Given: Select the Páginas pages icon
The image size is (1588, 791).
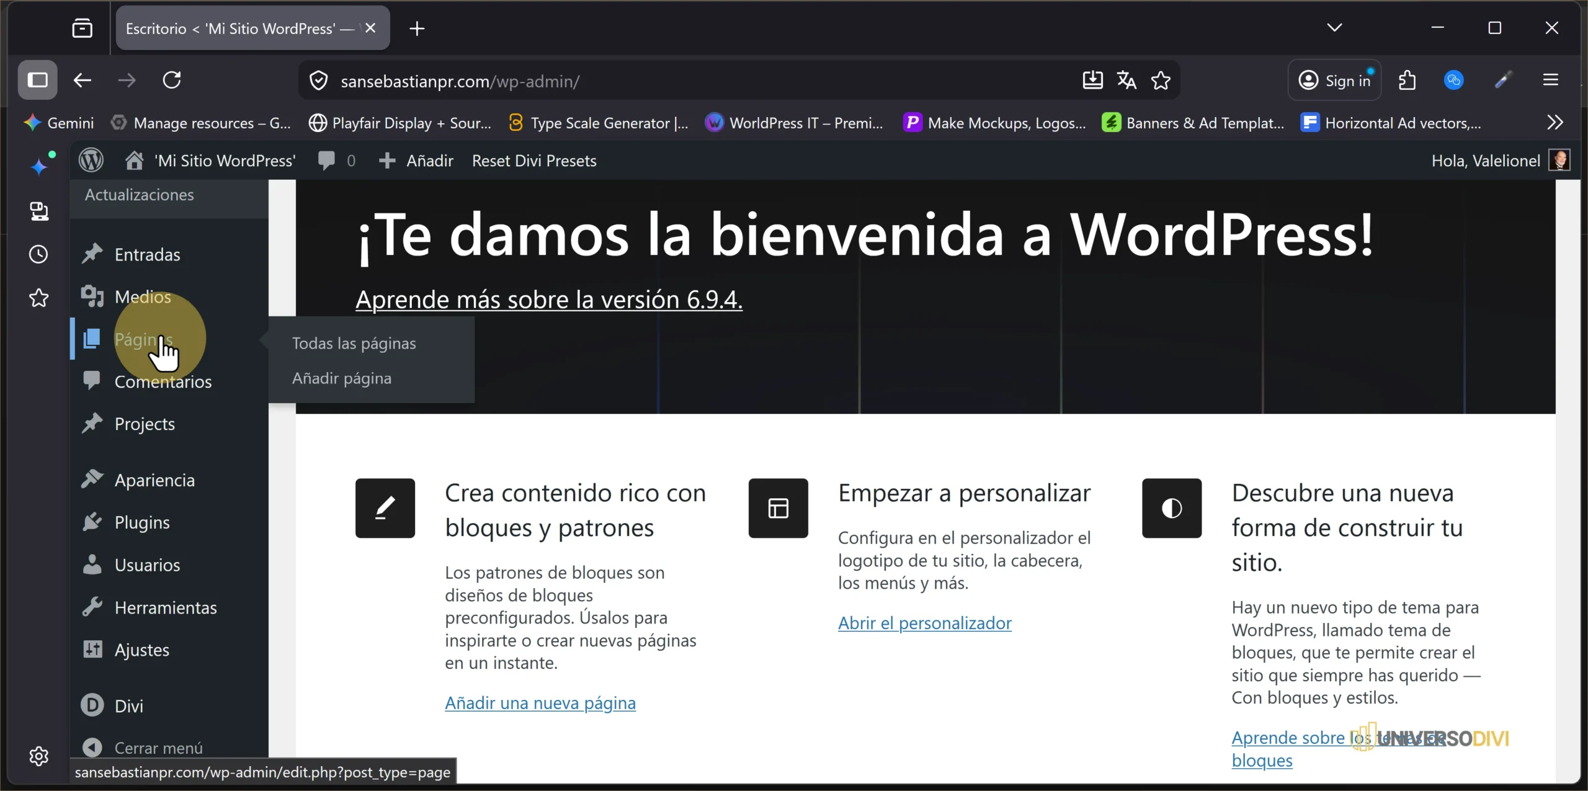Looking at the screenshot, I should pos(92,339).
